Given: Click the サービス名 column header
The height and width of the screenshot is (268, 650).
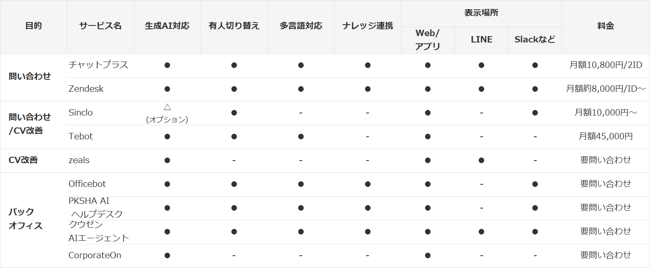Looking at the screenshot, I should [100, 26].
